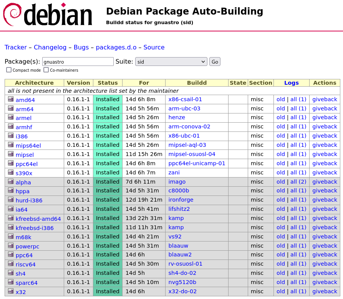Open the graph icon next to arm64

point(11,108)
